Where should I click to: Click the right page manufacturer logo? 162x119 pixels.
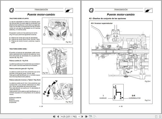(x=91, y=10)
